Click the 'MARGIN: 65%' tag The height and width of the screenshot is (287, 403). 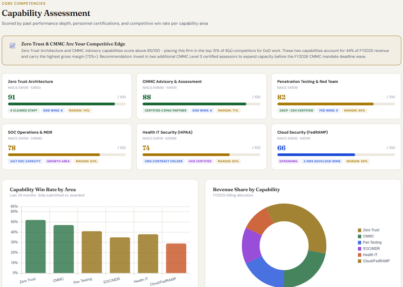(228, 161)
